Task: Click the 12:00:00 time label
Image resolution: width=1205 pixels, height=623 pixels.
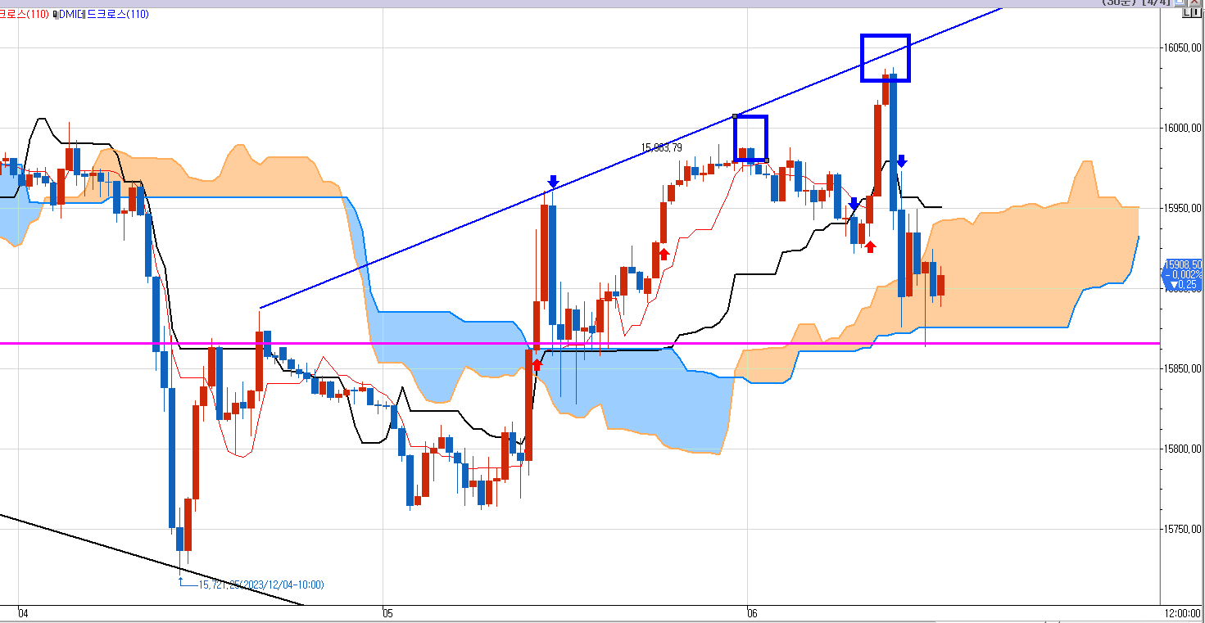Action: tap(1183, 613)
